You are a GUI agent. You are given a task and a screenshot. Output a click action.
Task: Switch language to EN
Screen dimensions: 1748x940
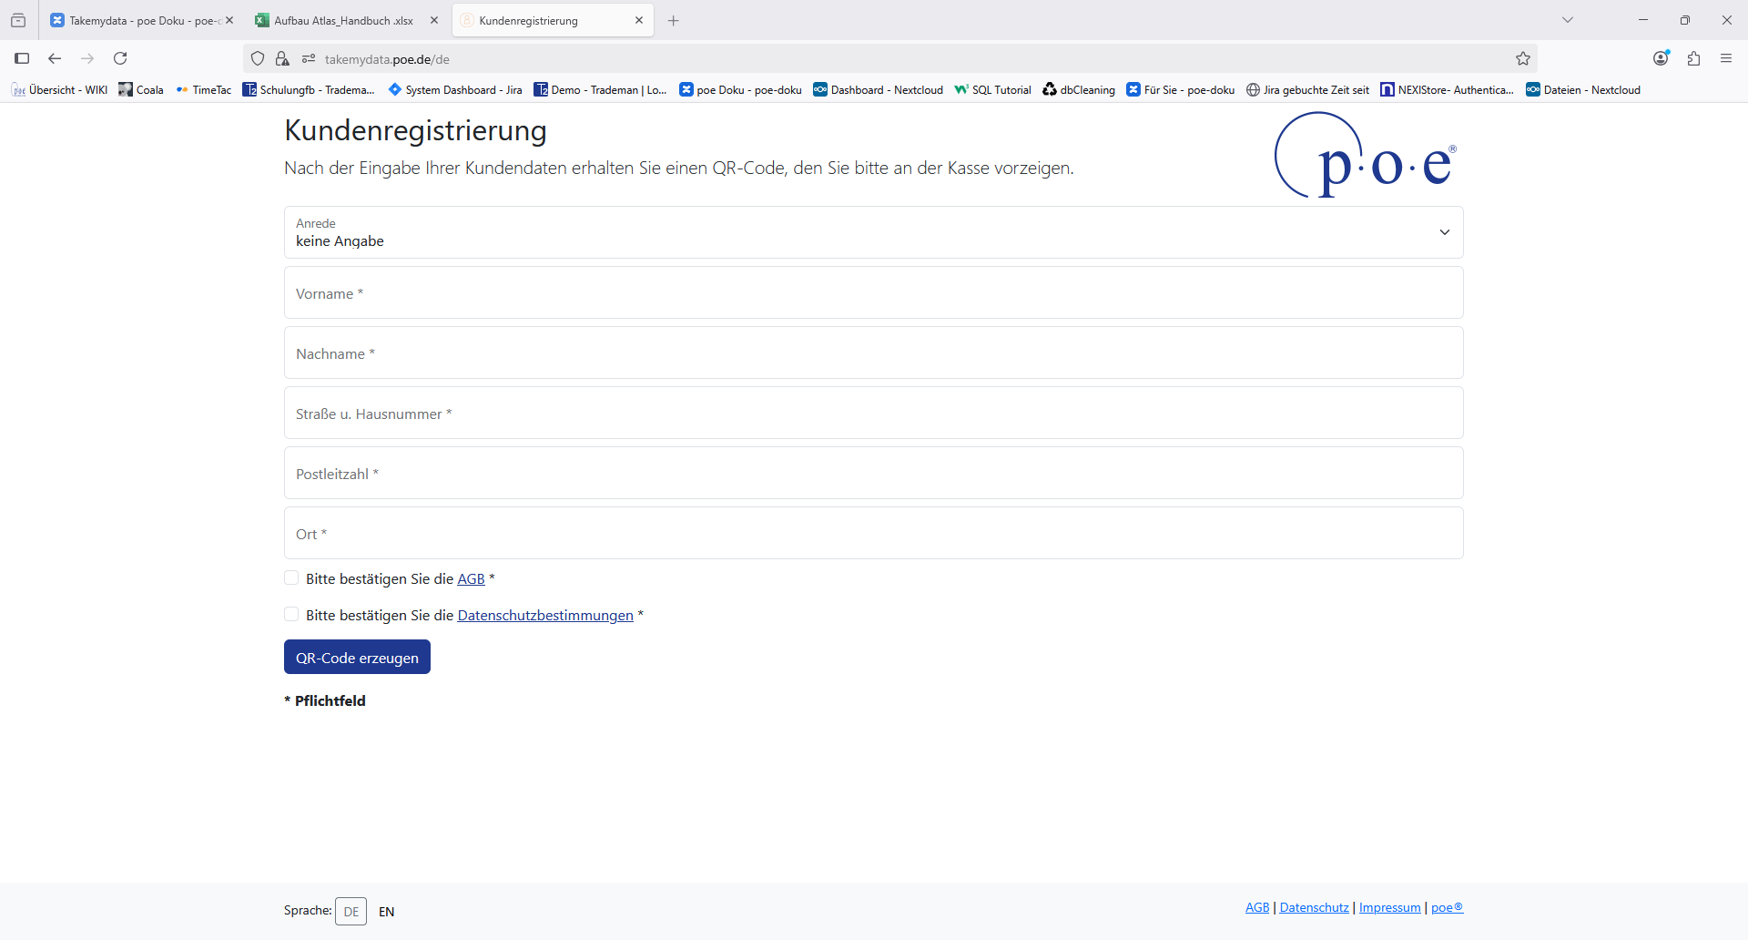[387, 912]
